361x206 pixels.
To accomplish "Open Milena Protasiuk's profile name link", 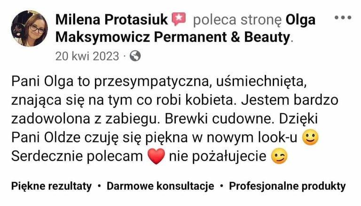I will (112, 19).
